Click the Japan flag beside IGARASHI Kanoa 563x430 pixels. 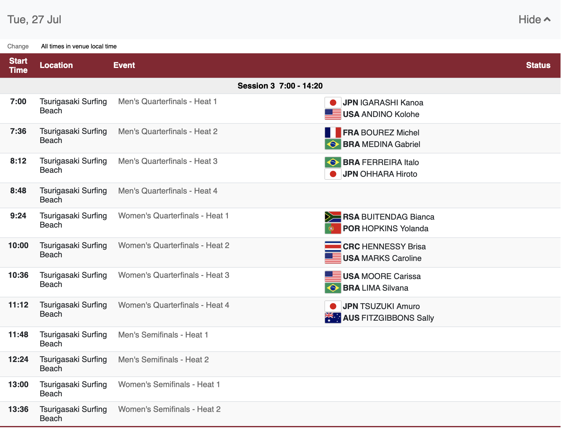333,103
